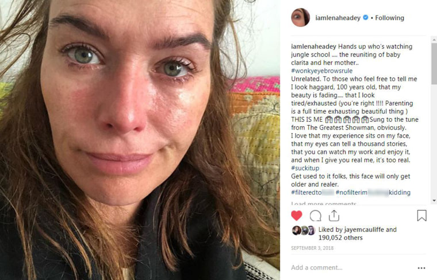Open the three-dot more options menu

(421, 268)
